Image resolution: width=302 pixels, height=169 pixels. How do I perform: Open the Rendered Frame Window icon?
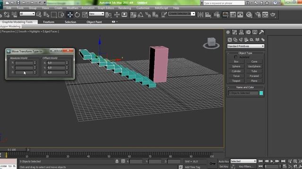coord(265,15)
